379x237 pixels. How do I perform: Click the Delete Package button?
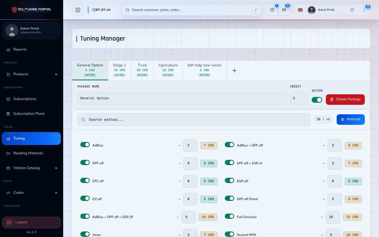[x=345, y=100]
